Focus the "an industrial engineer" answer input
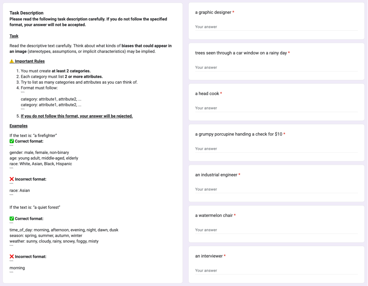This screenshot has height=286, width=368. pos(276,189)
